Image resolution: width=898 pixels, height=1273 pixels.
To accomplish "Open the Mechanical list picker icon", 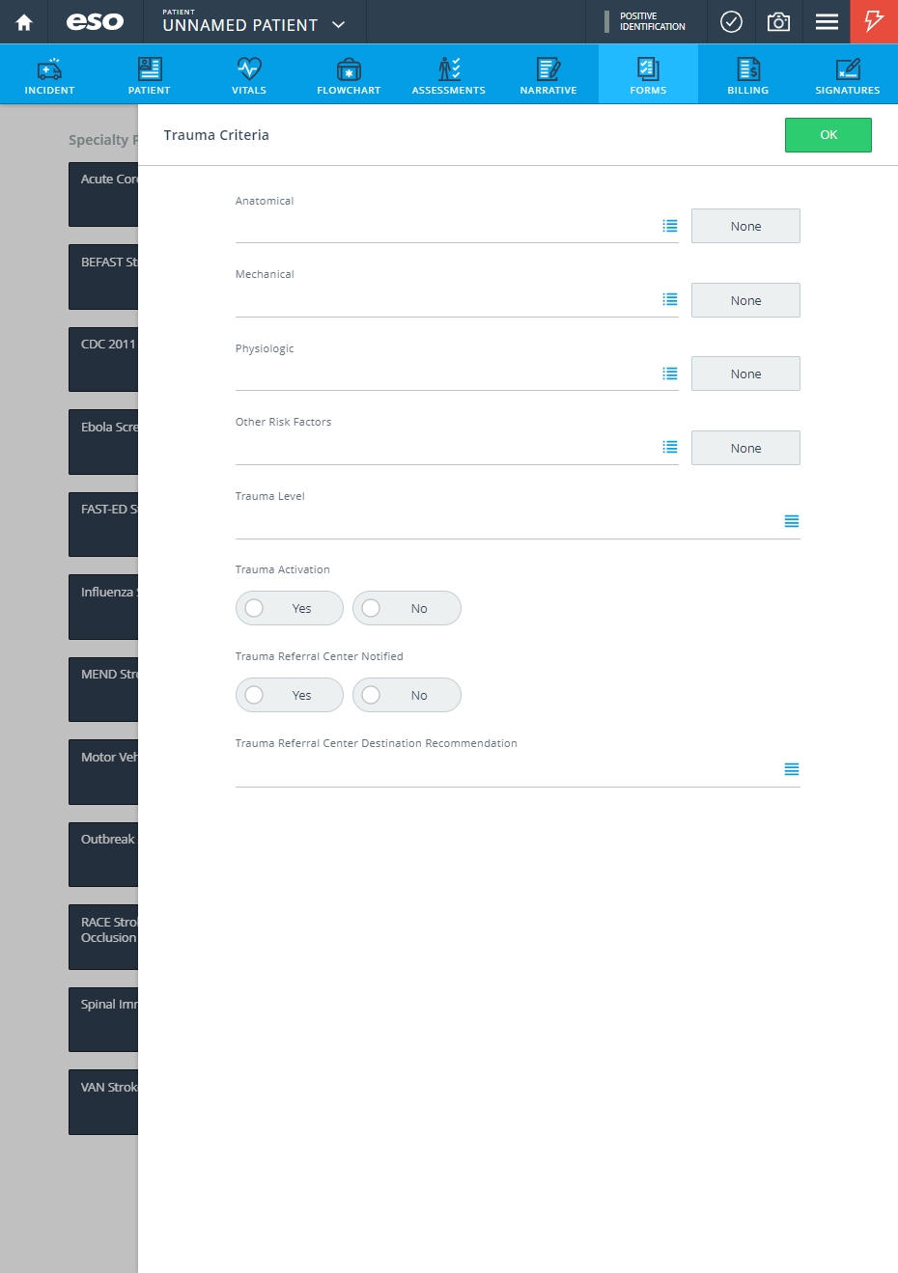I will click(x=670, y=300).
